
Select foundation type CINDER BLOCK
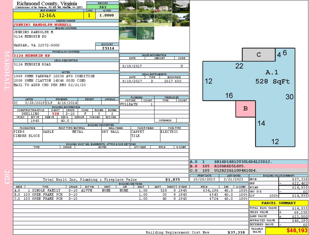[27, 136]
